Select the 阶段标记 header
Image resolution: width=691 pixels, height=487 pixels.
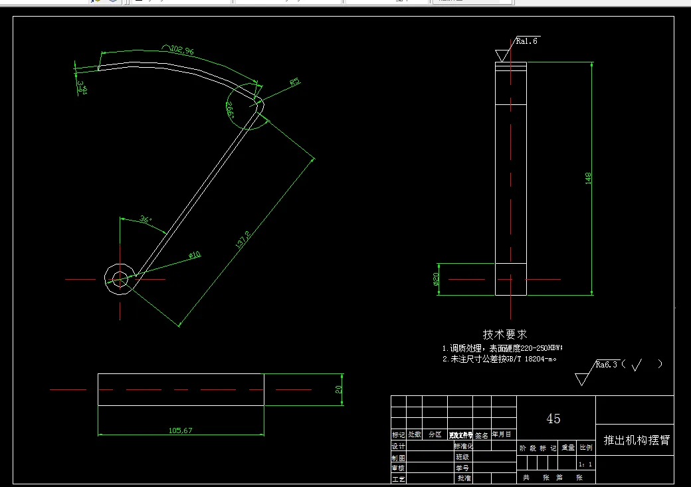point(538,448)
